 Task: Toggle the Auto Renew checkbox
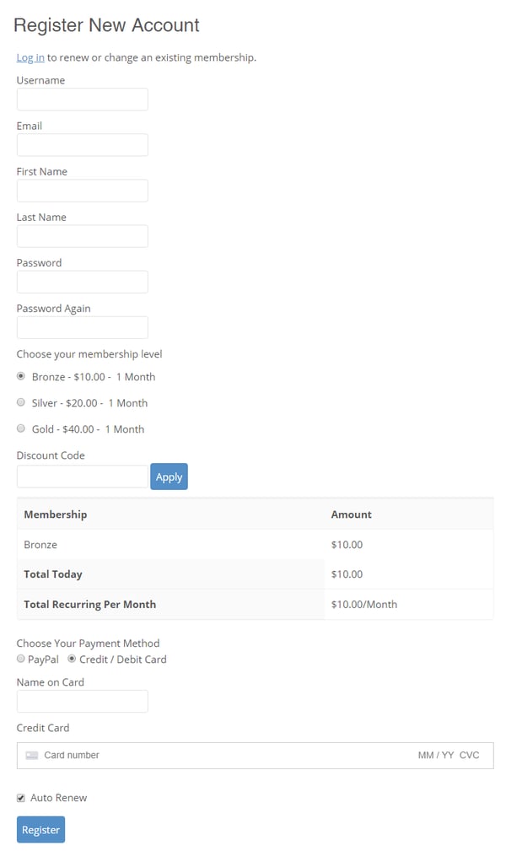(x=21, y=798)
